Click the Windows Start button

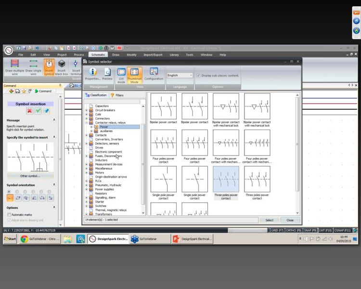(10, 239)
